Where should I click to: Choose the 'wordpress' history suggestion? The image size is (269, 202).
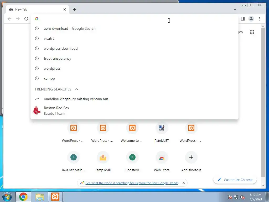(134, 68)
